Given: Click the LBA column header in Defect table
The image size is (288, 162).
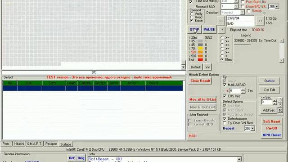Looking at the screenshot, I should 30,83.
